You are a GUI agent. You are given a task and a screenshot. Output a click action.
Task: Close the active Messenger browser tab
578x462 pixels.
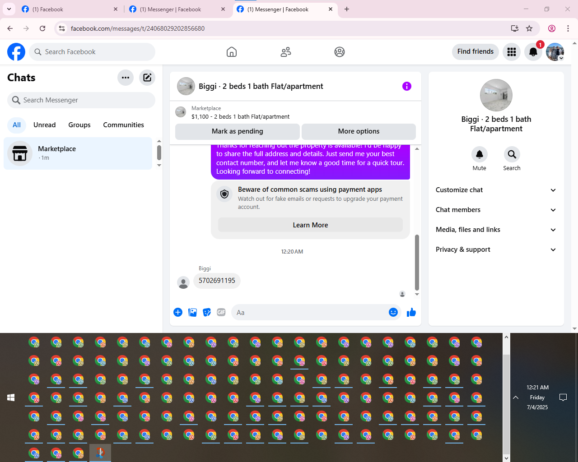pos(331,9)
